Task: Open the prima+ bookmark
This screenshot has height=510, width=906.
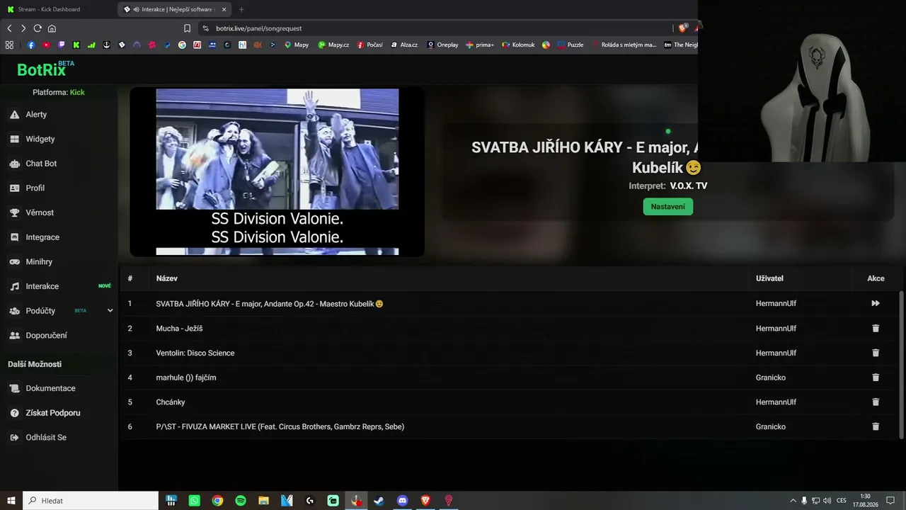Action: [x=480, y=45]
